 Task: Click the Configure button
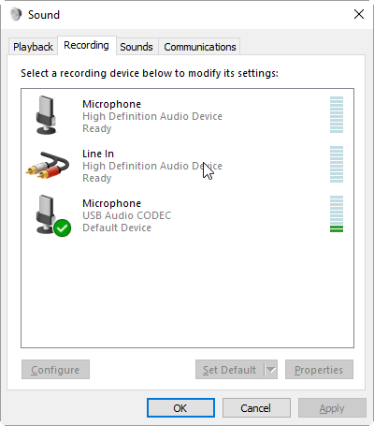pos(55,370)
